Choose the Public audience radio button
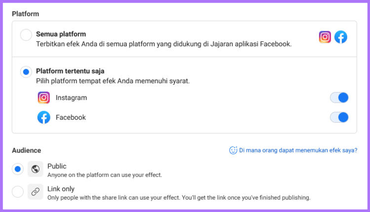This screenshot has width=370, height=212. point(18,169)
